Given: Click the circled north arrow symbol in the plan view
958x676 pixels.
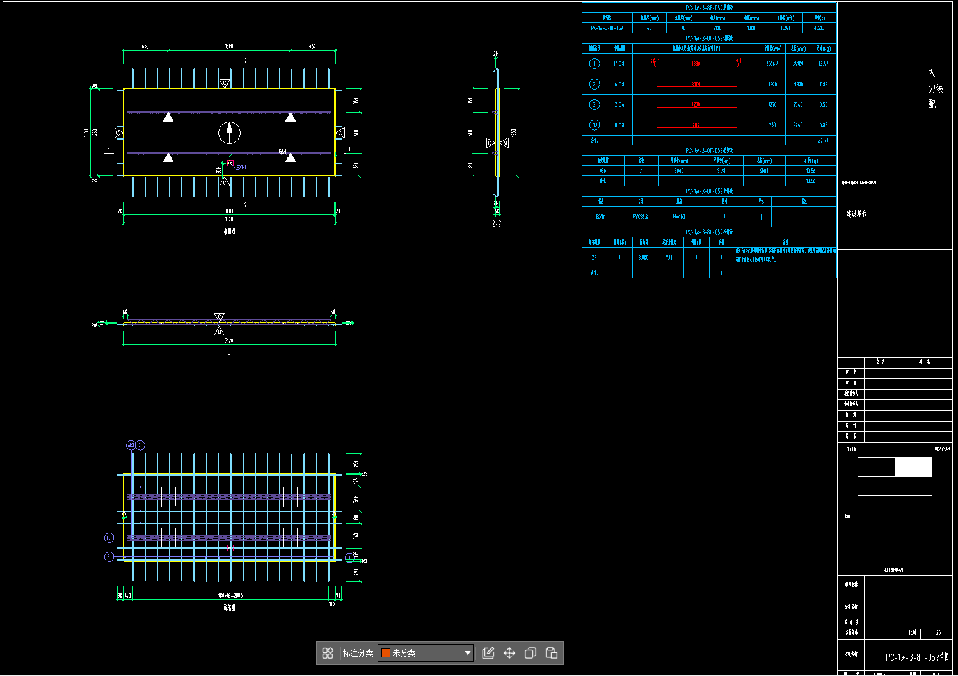Looking at the screenshot, I should 229,133.
